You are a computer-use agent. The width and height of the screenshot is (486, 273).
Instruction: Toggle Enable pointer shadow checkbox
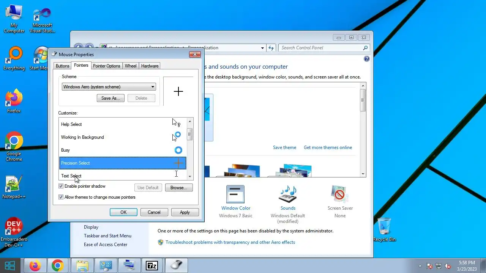61,186
